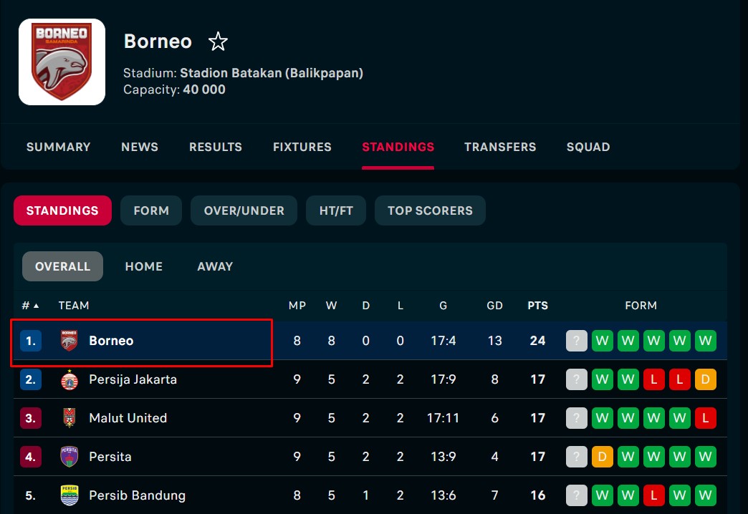Image resolution: width=748 pixels, height=514 pixels.
Task: Sort table by the # rank column
Action: (29, 306)
